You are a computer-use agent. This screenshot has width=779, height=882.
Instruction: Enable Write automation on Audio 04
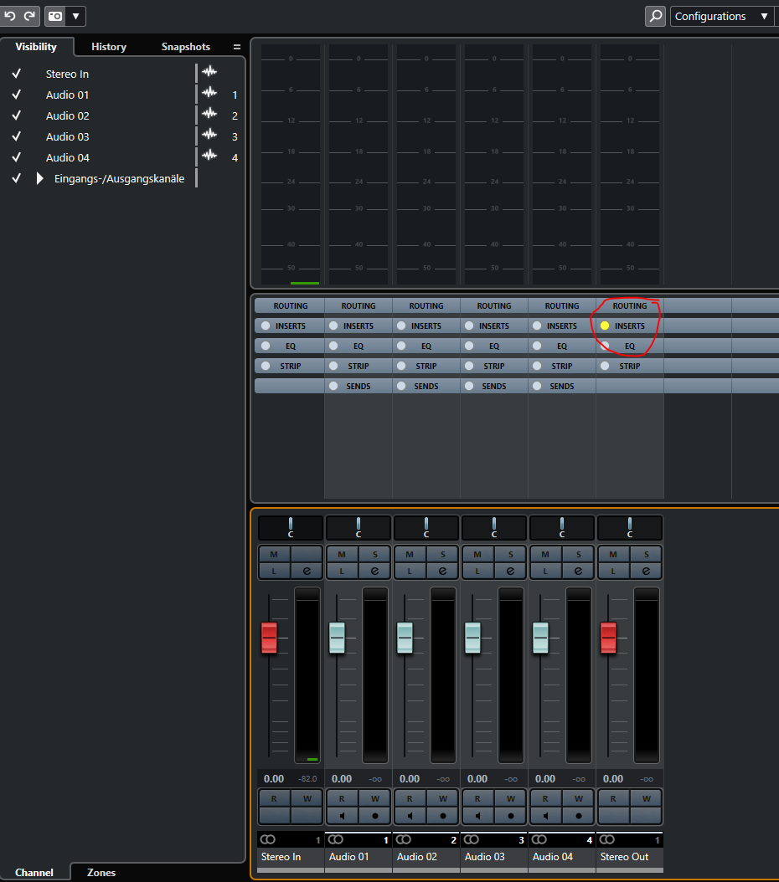pos(578,798)
